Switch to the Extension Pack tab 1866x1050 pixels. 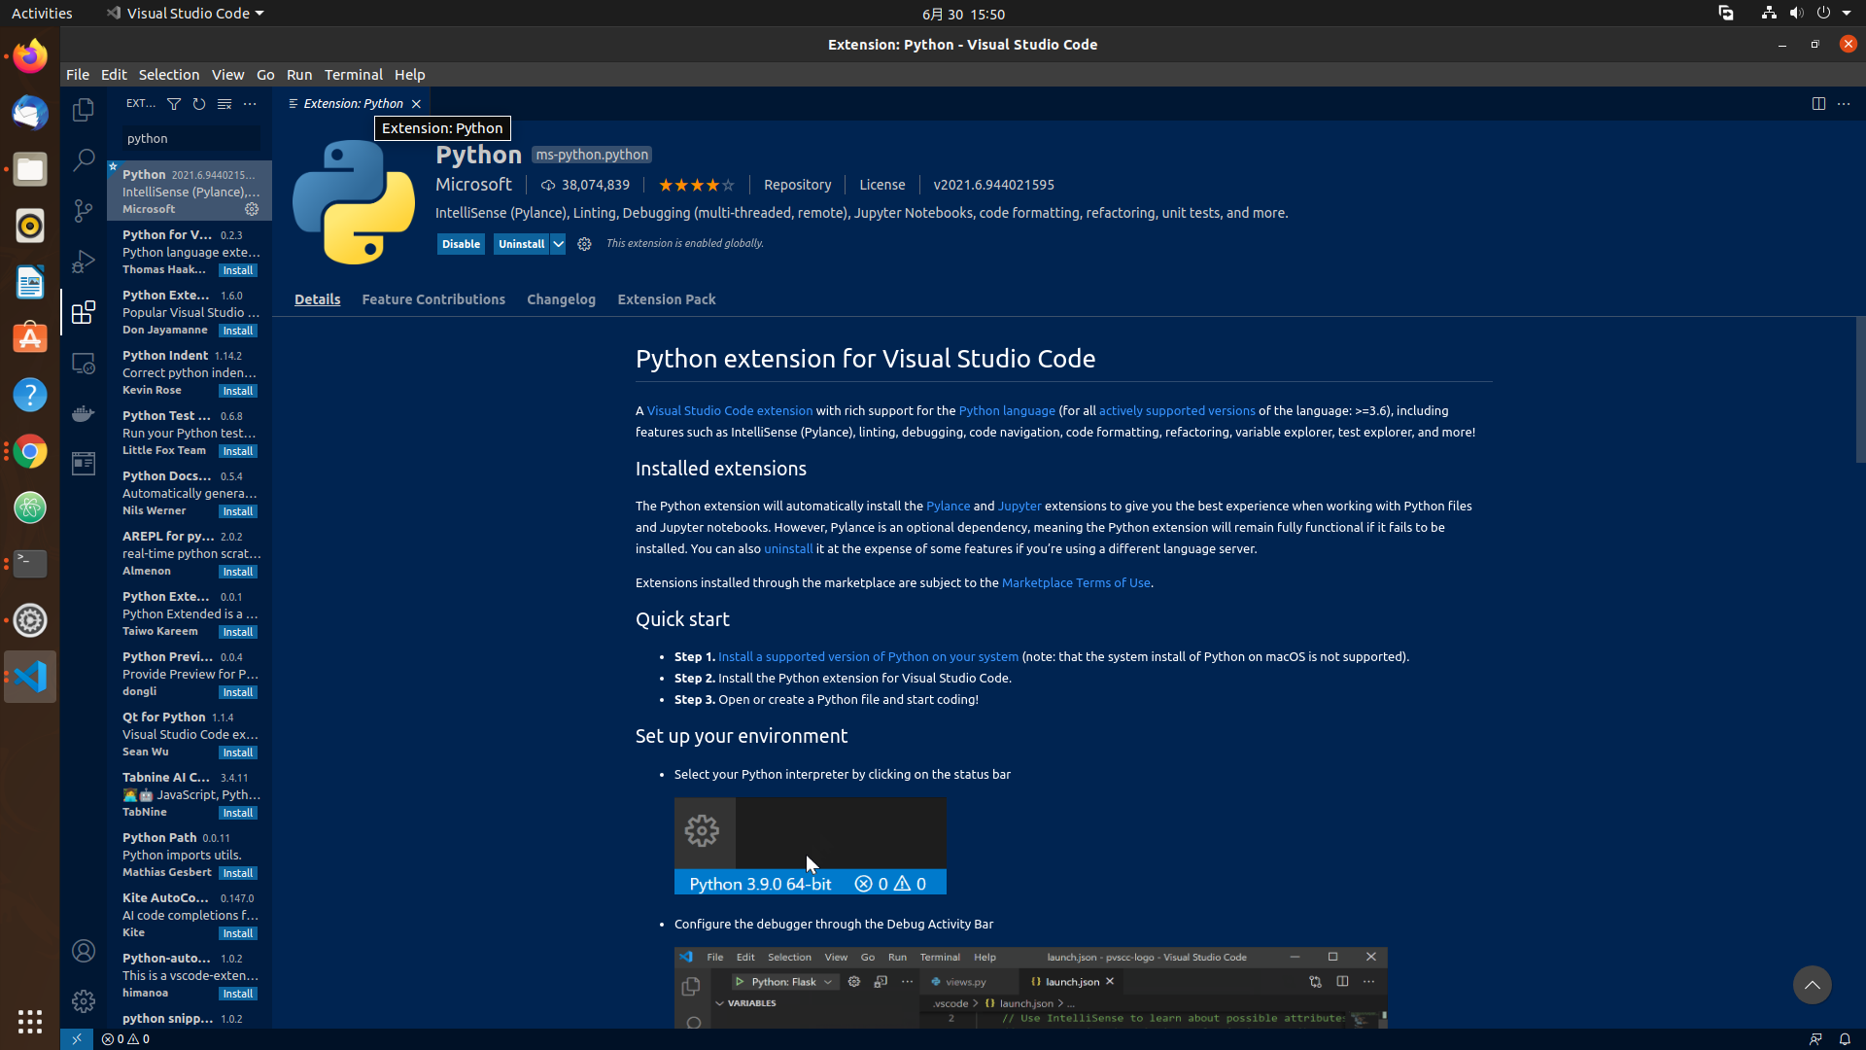click(667, 299)
